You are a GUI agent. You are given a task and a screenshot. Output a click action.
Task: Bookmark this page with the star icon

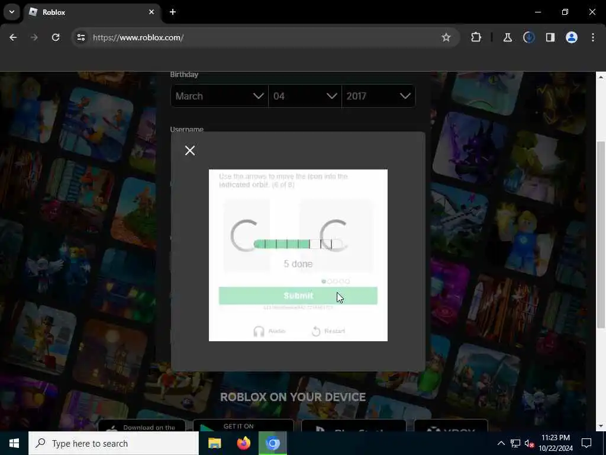click(x=446, y=37)
